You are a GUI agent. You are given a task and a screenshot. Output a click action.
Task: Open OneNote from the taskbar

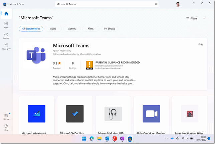122,138
